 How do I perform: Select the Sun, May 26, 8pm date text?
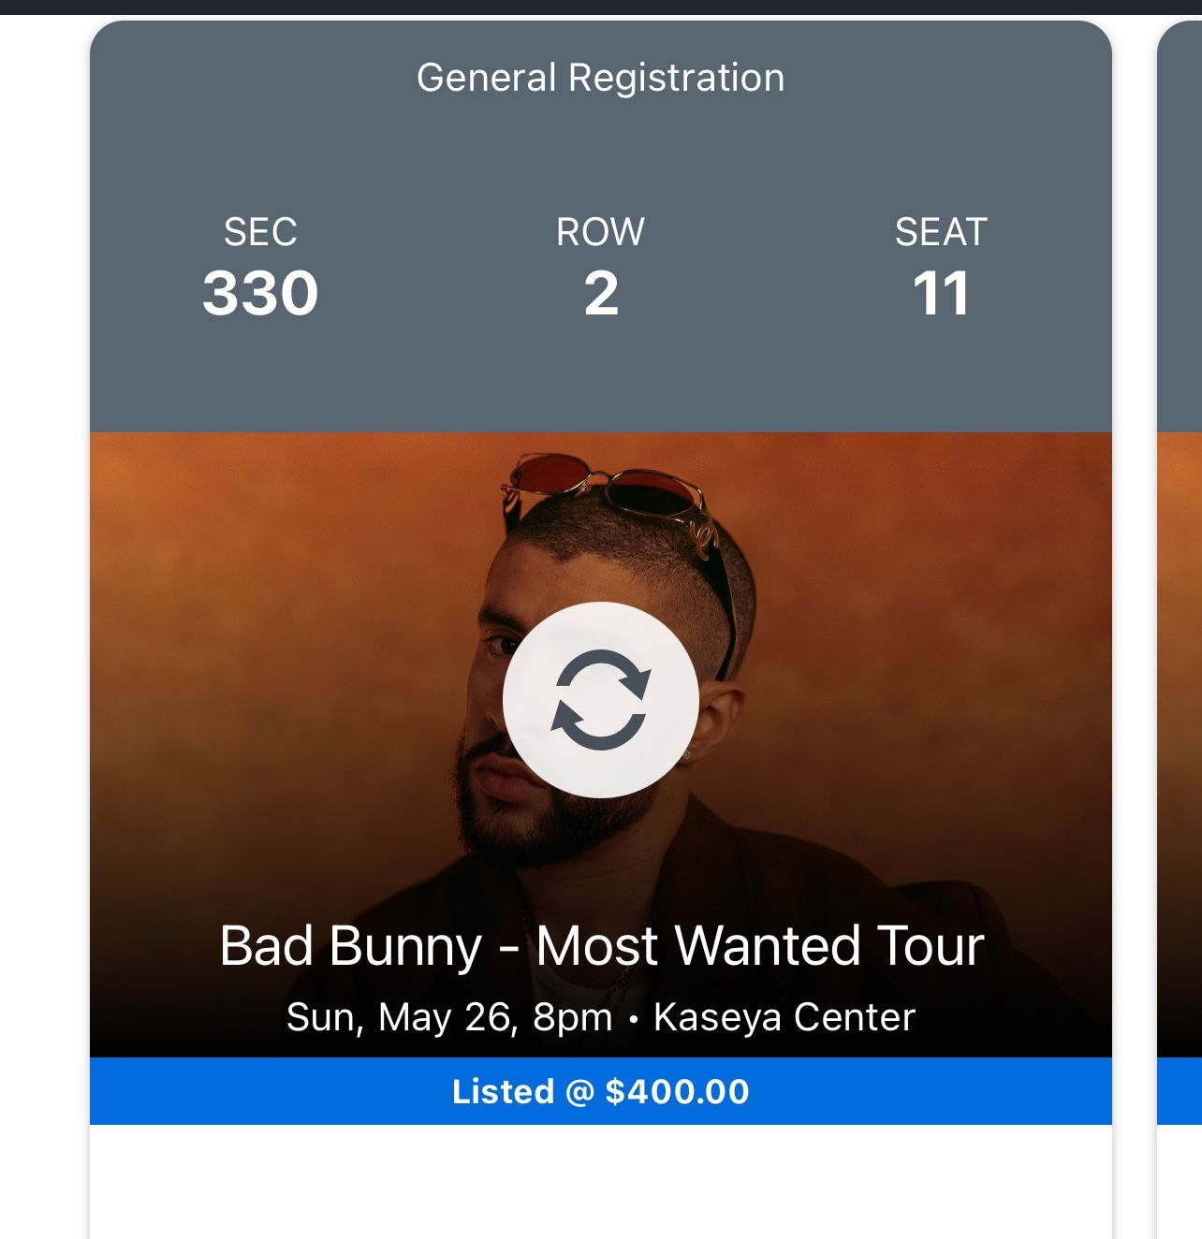coord(449,1019)
